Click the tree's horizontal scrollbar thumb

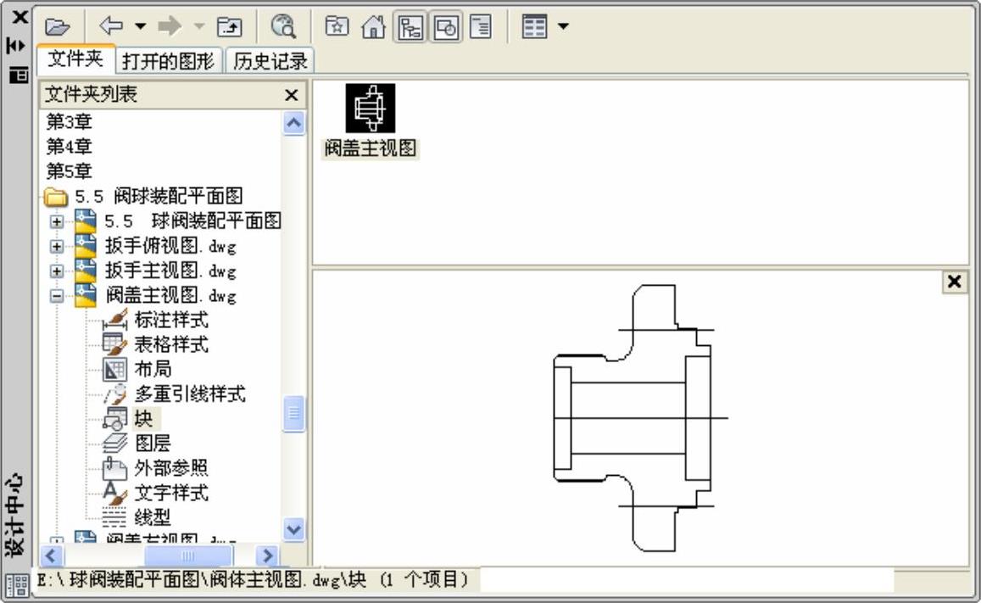pos(188,556)
